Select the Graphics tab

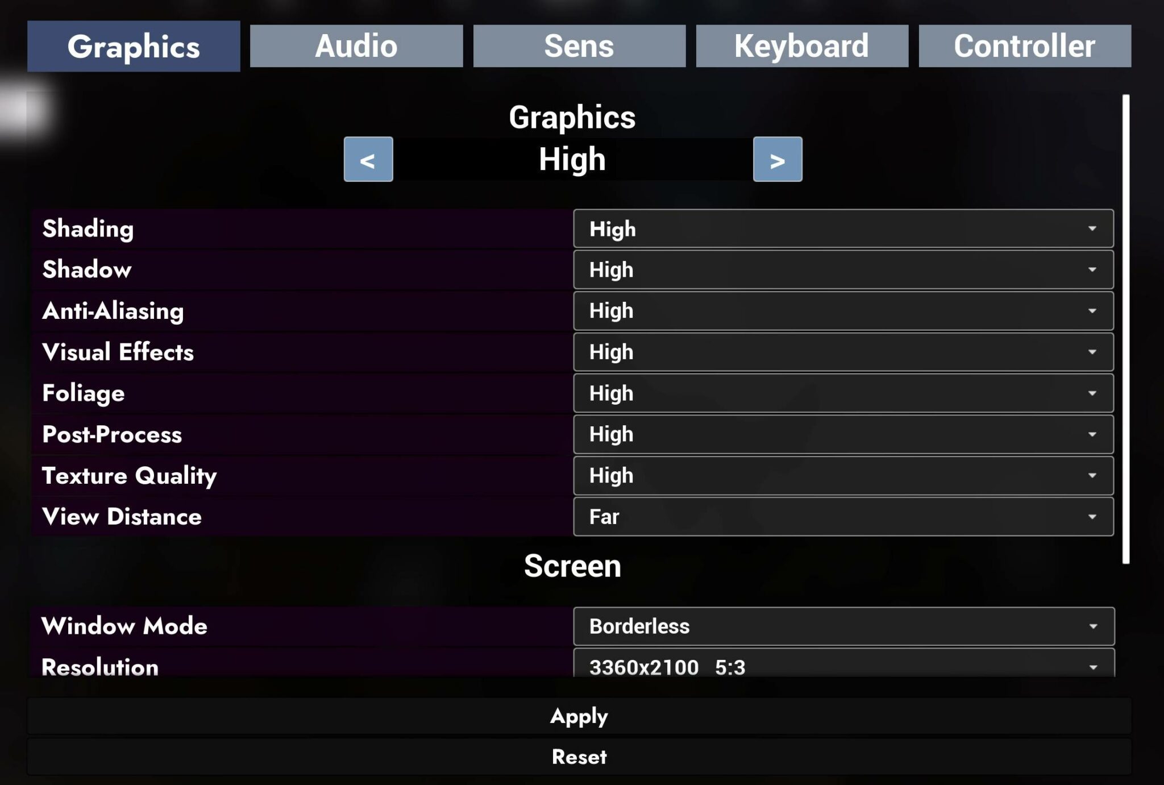[x=134, y=45]
